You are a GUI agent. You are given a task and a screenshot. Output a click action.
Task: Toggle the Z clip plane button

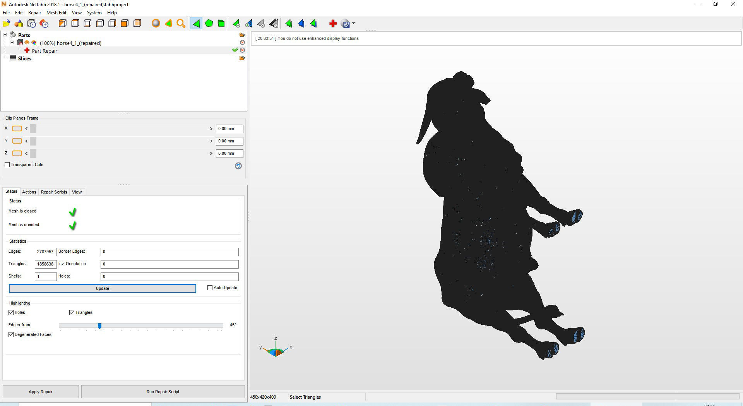coord(17,153)
